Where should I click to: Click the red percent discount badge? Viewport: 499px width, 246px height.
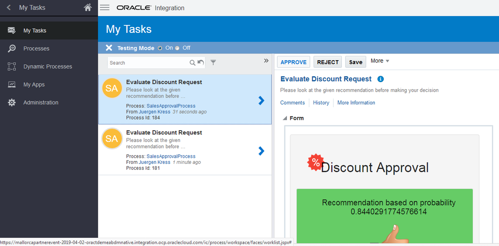coord(316,163)
